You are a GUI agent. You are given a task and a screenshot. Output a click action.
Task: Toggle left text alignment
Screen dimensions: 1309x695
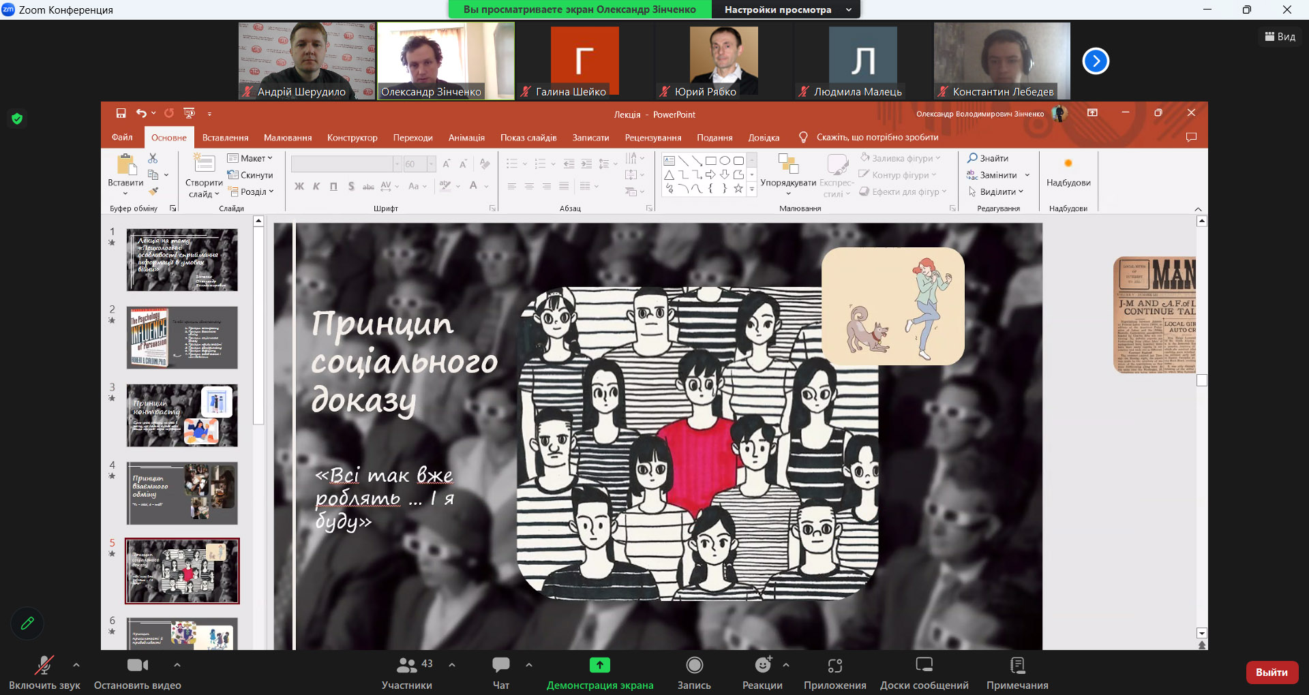pos(512,186)
